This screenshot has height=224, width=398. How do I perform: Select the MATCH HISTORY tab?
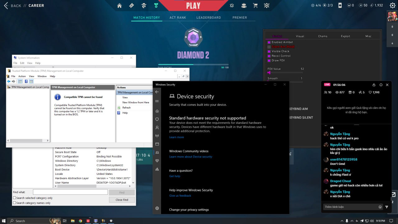click(x=146, y=18)
